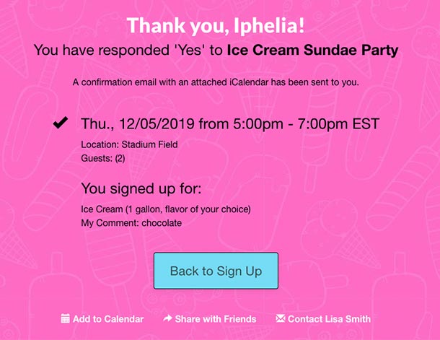This screenshot has width=440, height=340.
Task: Open the Share with Friends link
Action: [216, 319]
